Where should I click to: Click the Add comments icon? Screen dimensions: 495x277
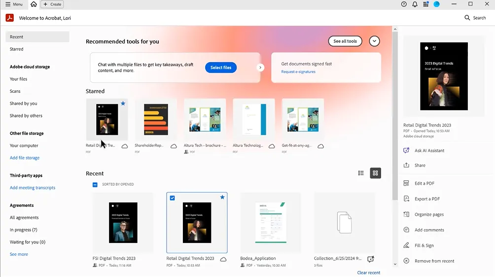coord(406,230)
